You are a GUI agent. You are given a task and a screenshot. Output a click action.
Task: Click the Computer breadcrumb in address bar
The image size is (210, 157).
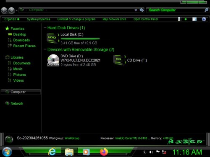pyautogui.click(x=36, y=10)
